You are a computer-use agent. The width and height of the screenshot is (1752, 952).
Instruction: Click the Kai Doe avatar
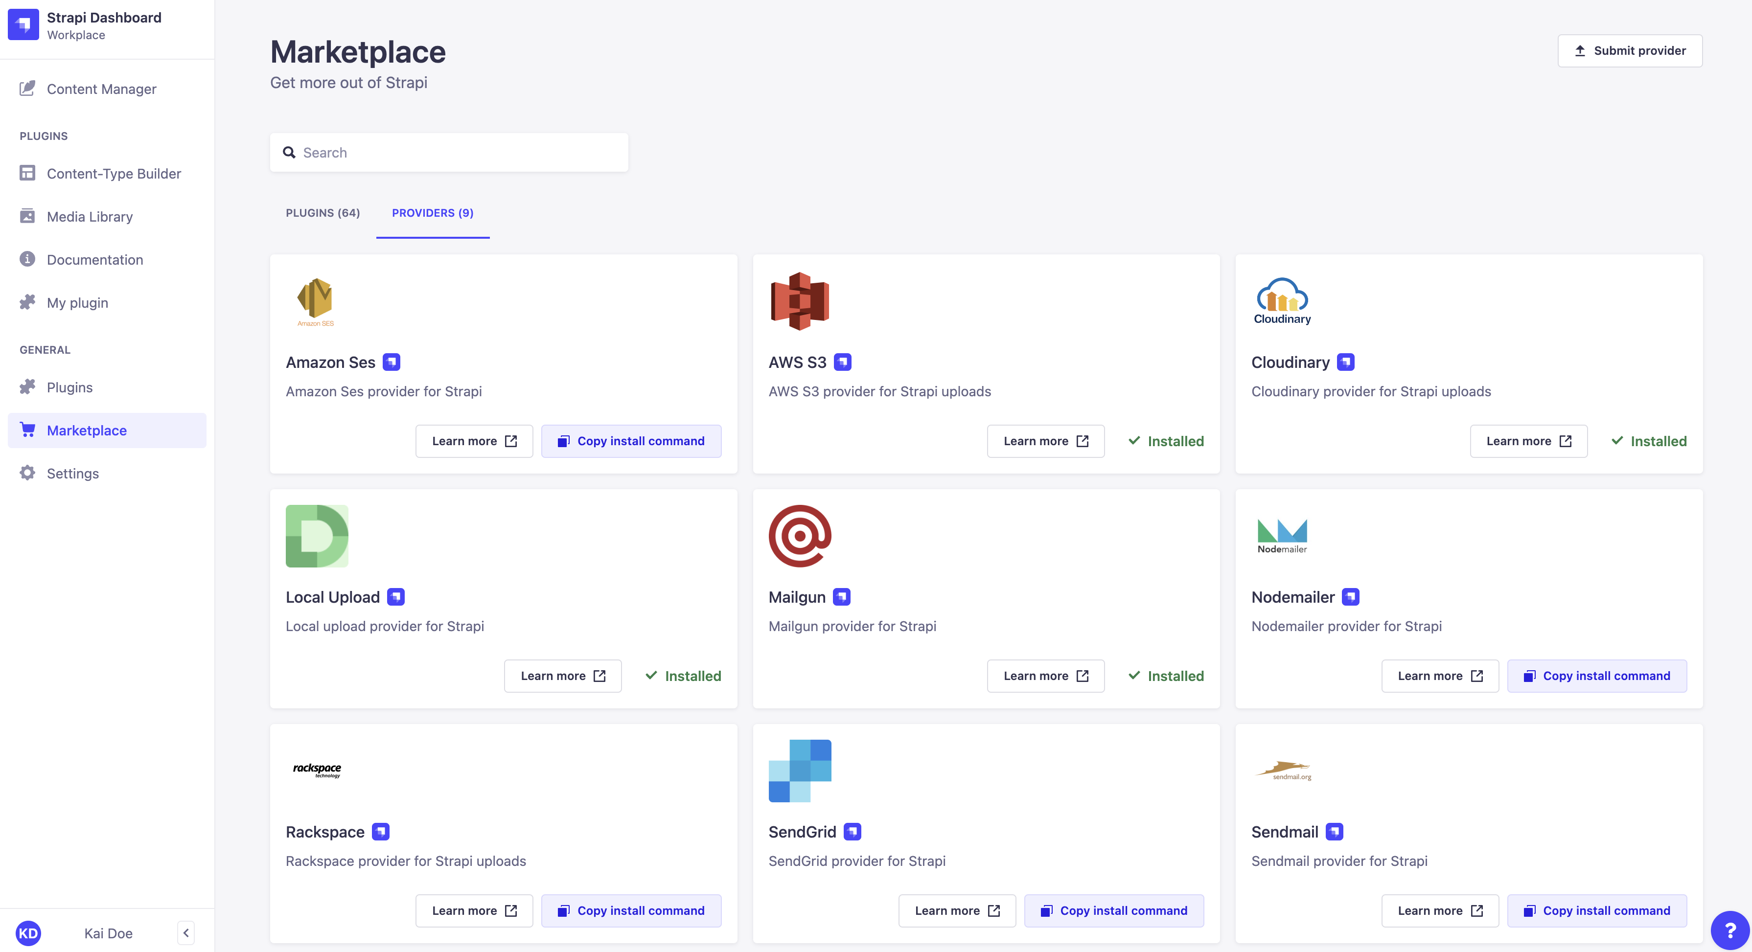(28, 932)
